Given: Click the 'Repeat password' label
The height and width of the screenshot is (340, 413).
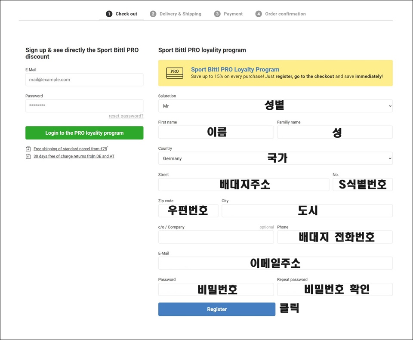Looking at the screenshot, I should tap(292, 280).
